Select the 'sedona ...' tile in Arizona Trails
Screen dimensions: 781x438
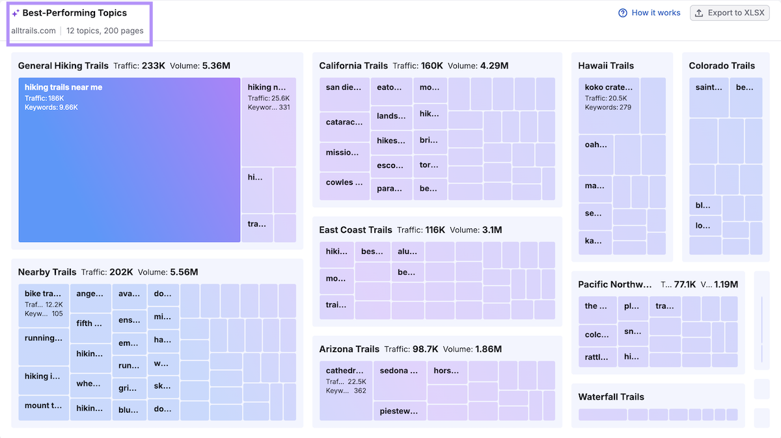click(x=400, y=381)
